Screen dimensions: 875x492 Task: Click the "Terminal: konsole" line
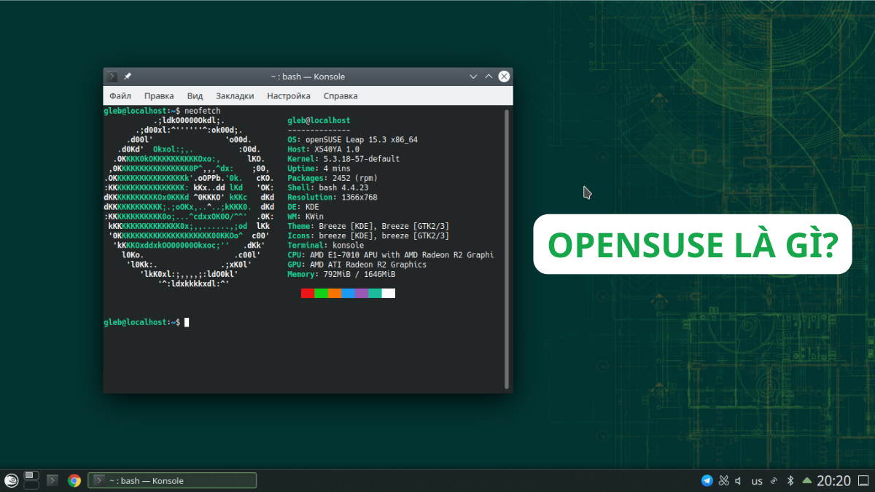[x=325, y=246]
